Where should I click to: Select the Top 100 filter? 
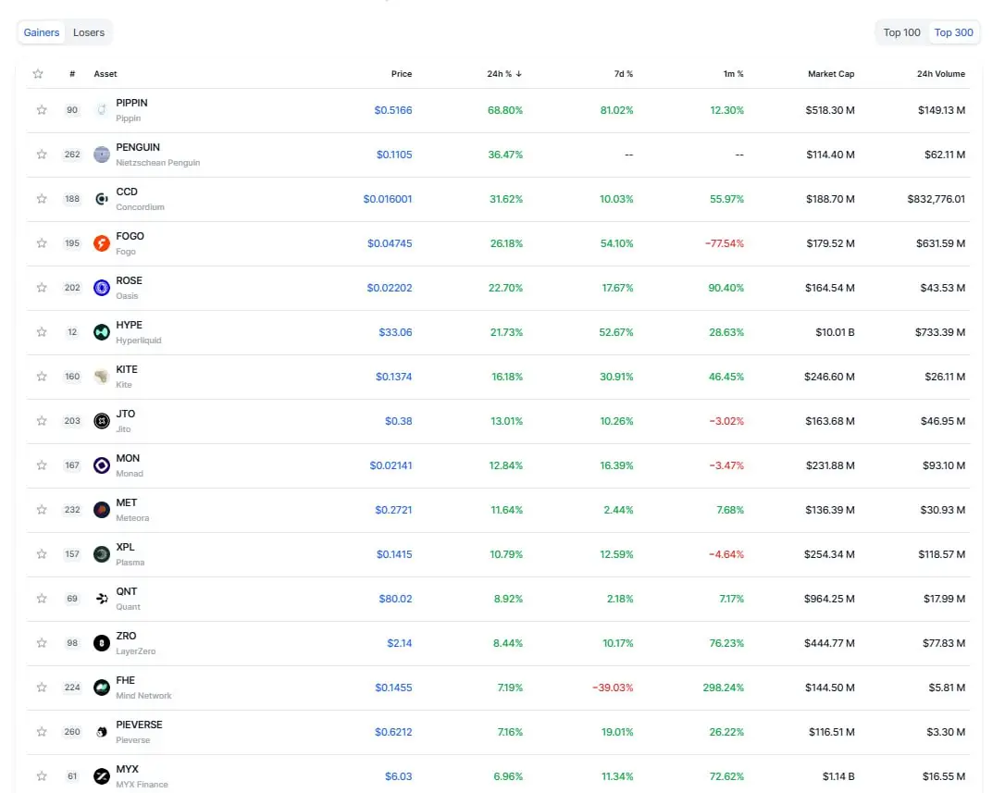tap(901, 32)
